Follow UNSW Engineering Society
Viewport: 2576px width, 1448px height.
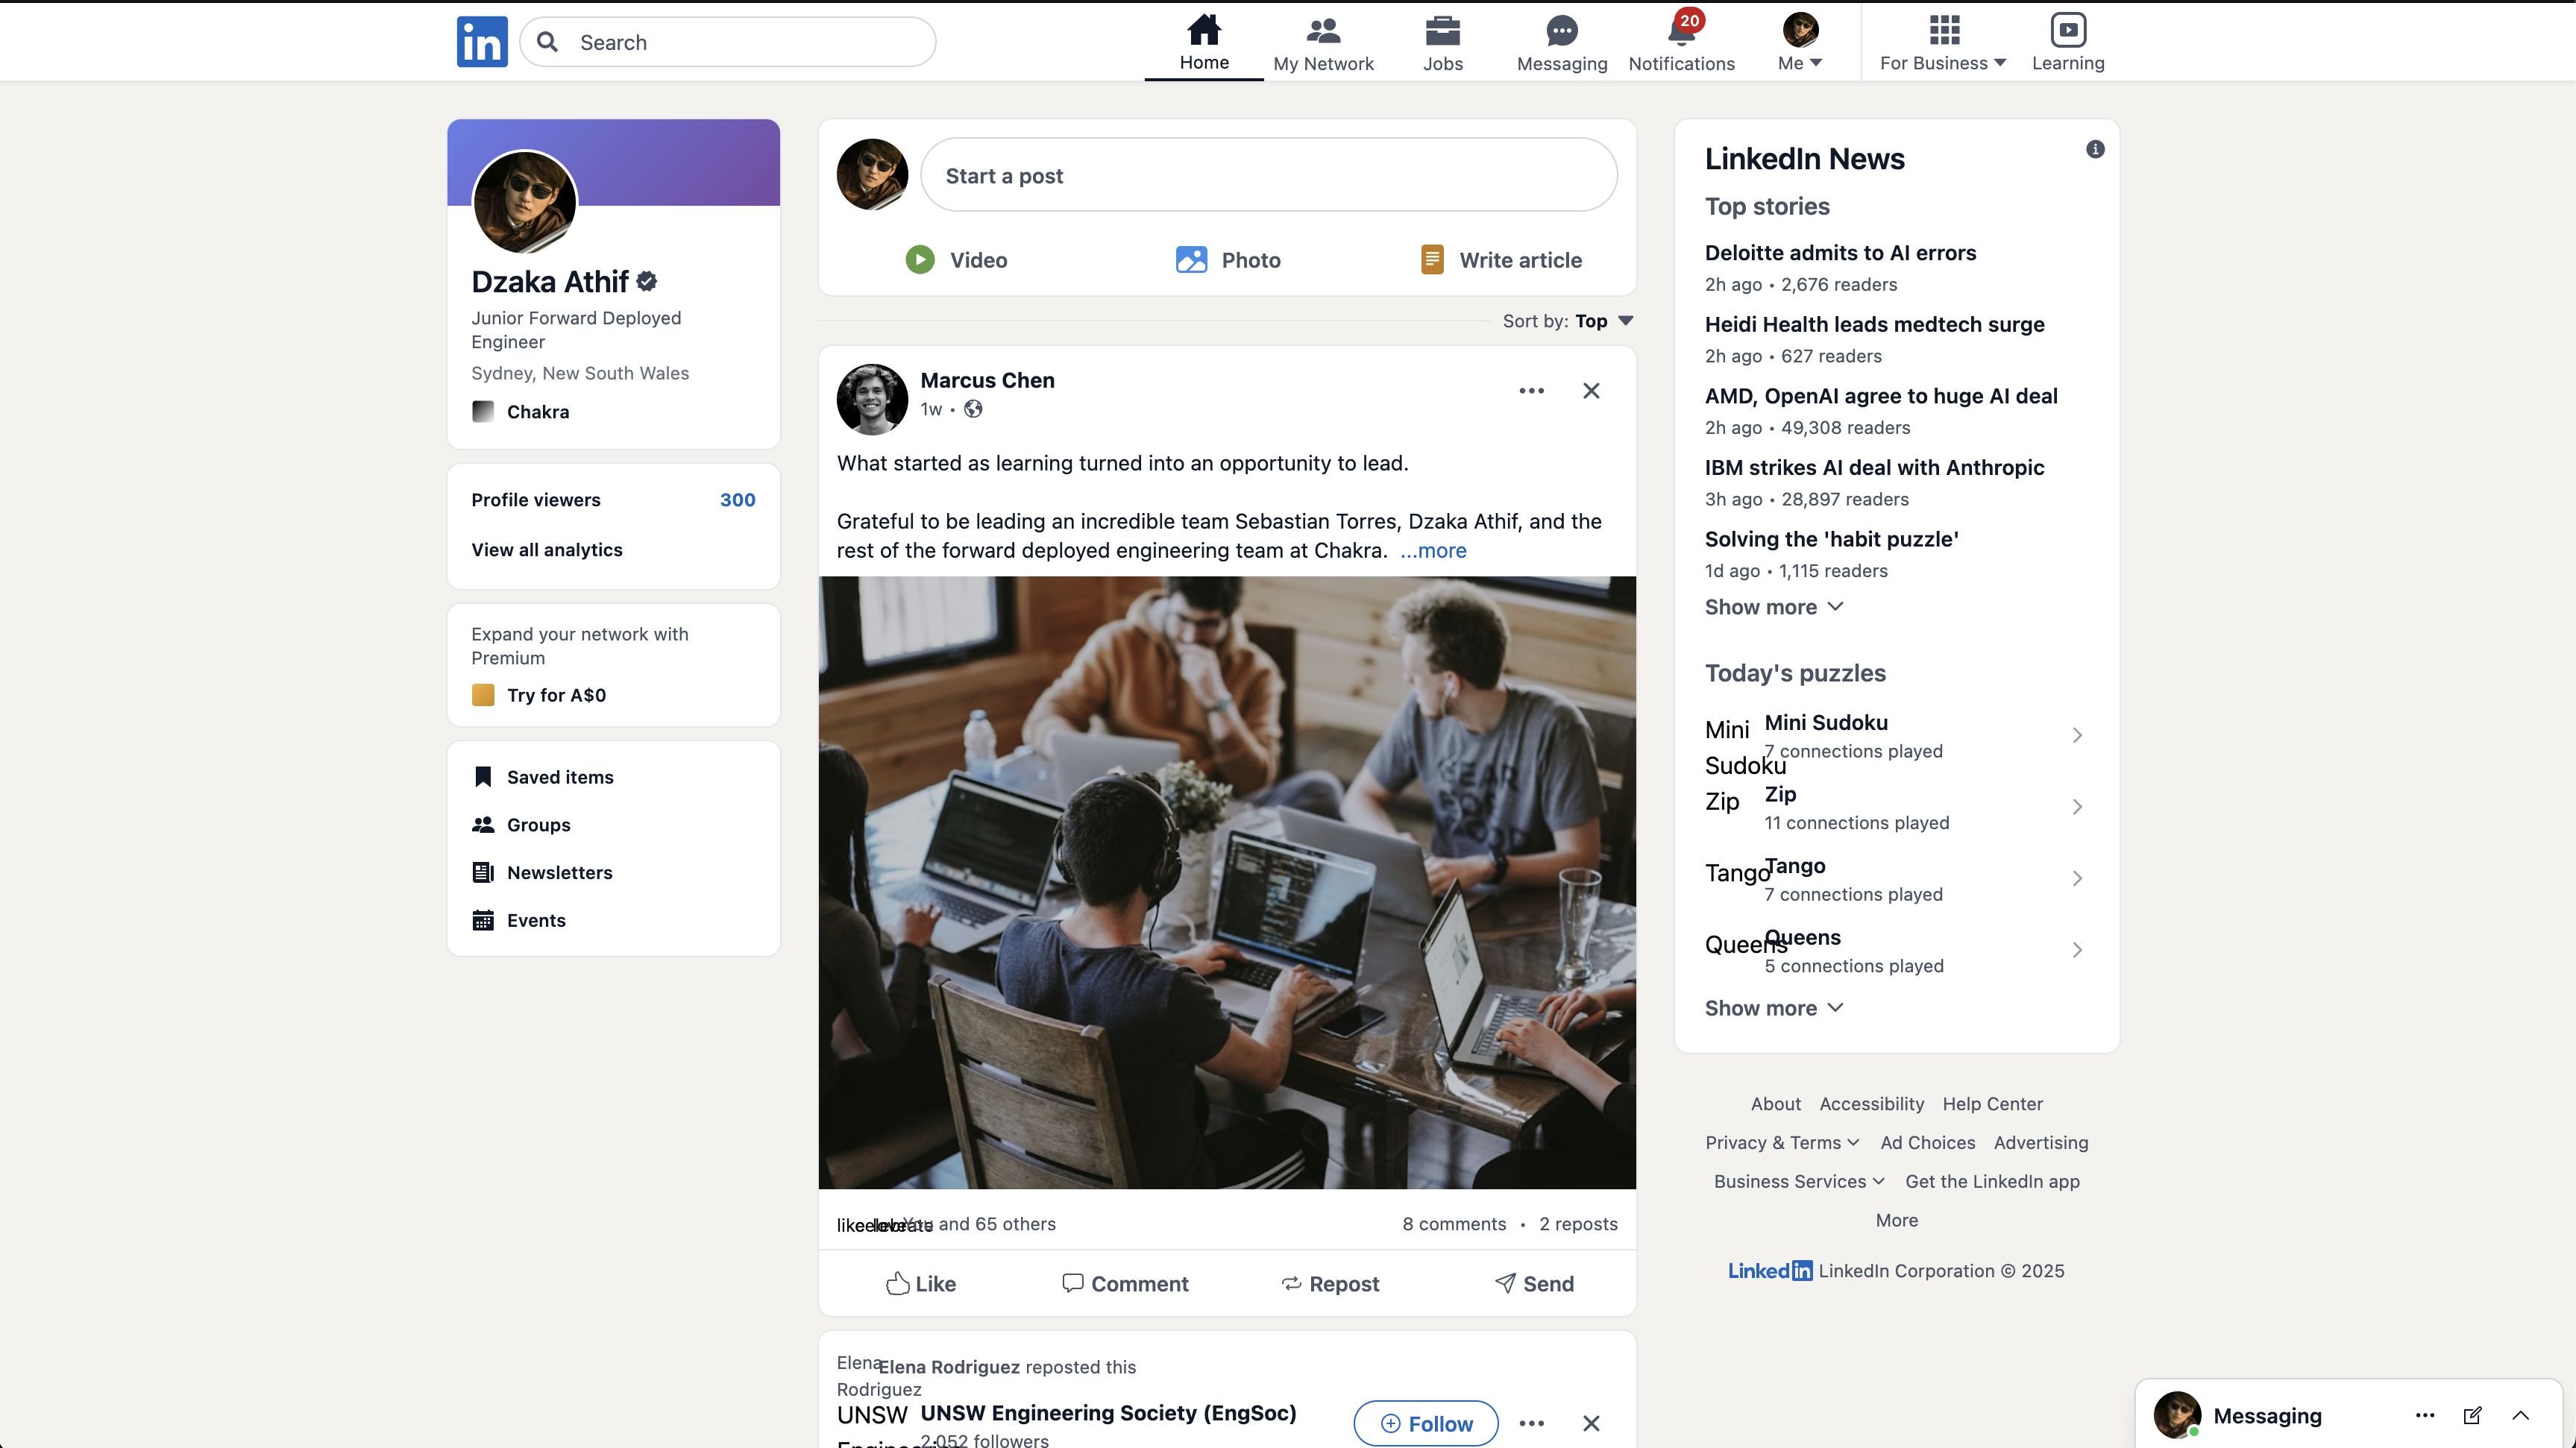click(x=1426, y=1423)
